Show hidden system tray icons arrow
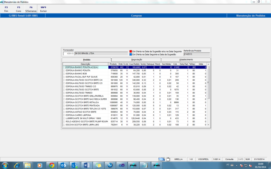This screenshot has height=169, width=271. [237, 166]
